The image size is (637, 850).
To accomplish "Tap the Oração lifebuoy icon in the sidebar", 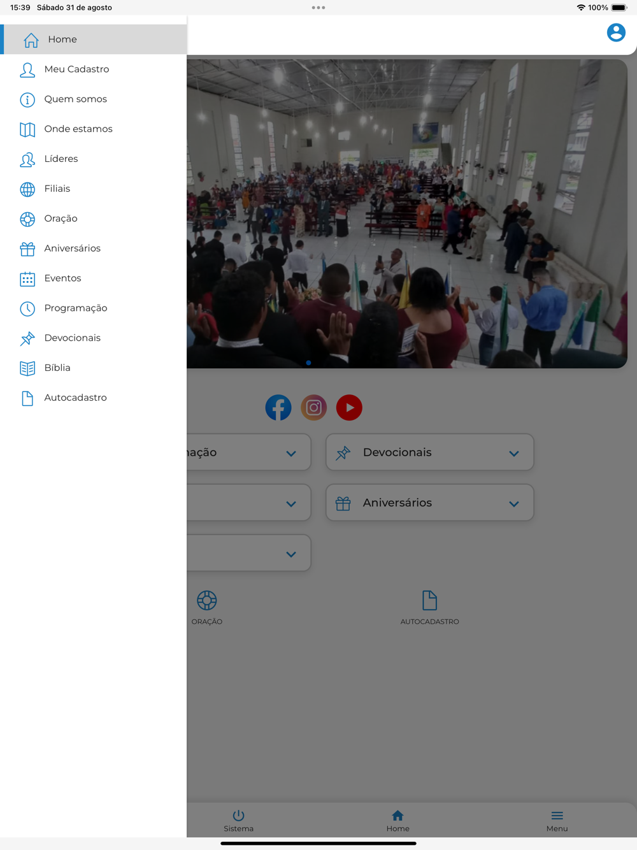I will pos(27,219).
